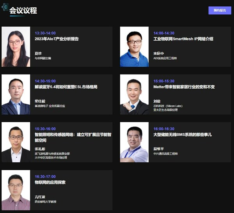Click the 解读蓝牙5.4 ESL session title
The image size is (234, 213).
(x=66, y=87)
